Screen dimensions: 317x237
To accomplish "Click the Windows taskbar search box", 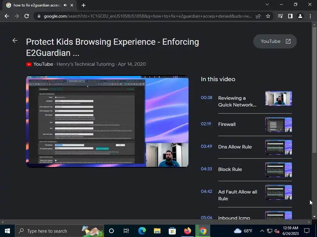I will click(x=59, y=231).
